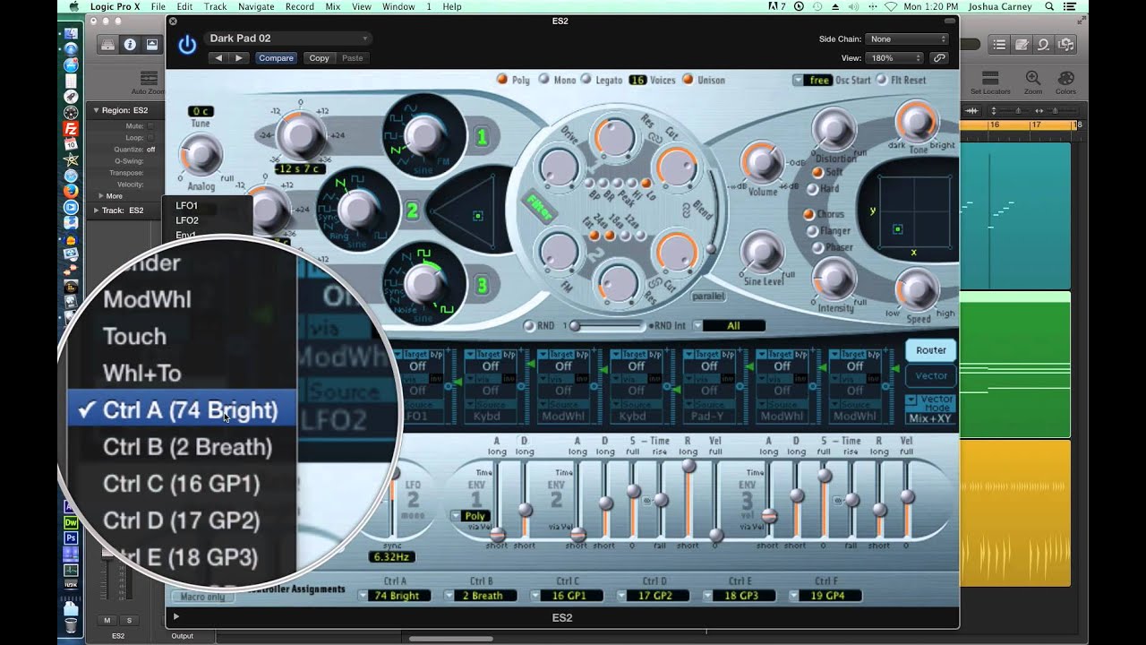Toggle the ES2 plugin power button
The image size is (1146, 645).
click(x=186, y=46)
